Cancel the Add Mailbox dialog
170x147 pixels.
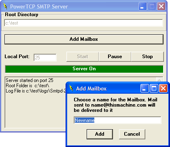pyautogui.click(x=132, y=134)
